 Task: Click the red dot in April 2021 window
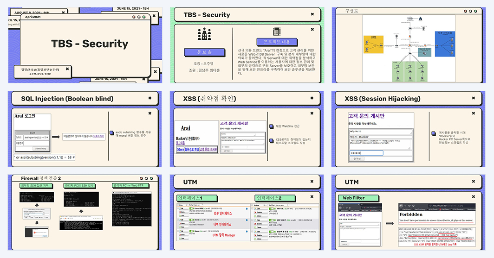134,17
